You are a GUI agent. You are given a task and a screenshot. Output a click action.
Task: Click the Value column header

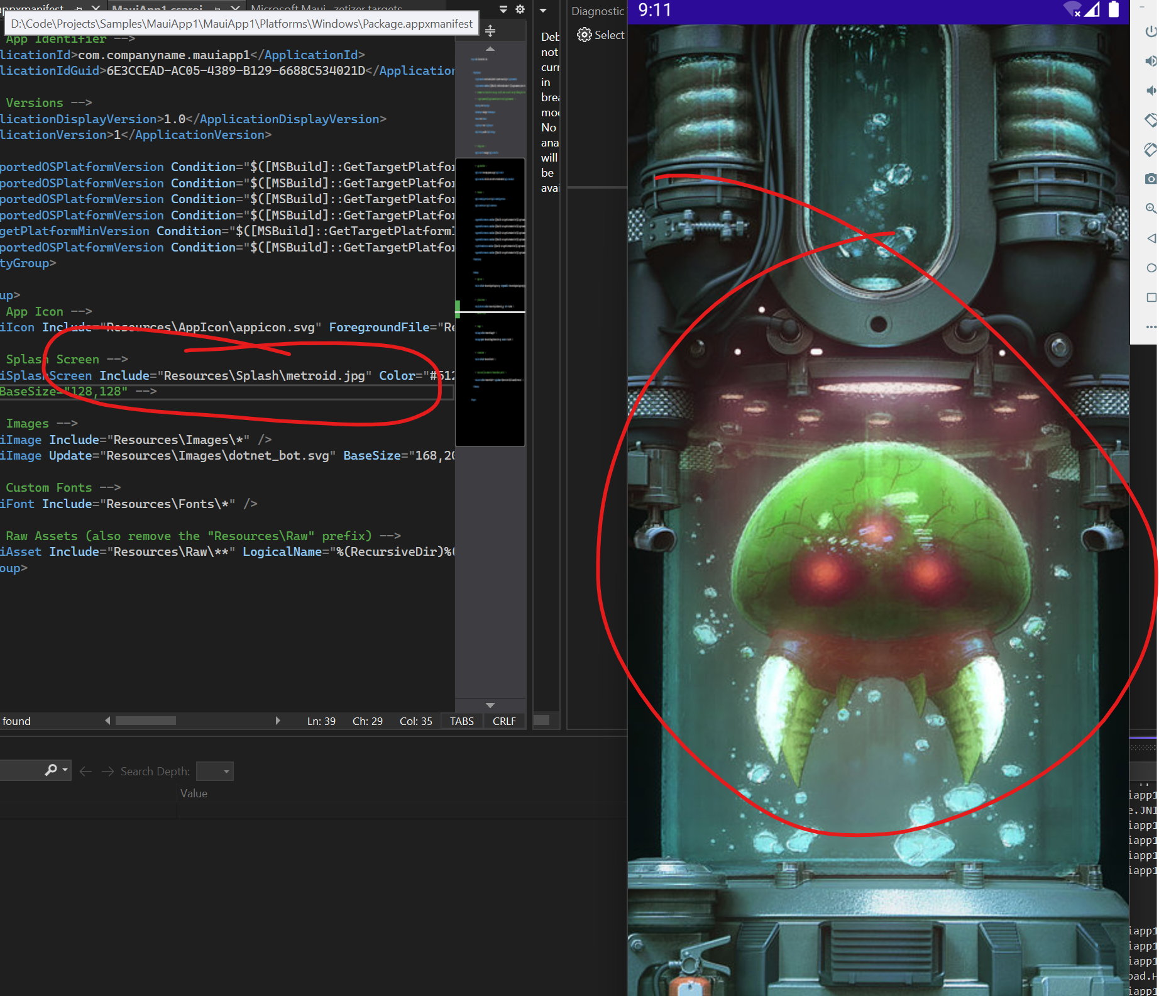pyautogui.click(x=194, y=794)
